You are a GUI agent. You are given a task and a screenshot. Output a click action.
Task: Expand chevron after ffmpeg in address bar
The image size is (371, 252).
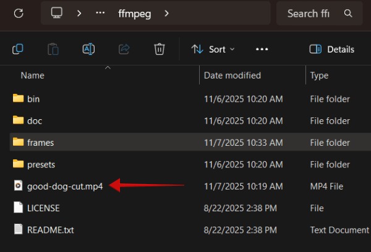(x=166, y=13)
